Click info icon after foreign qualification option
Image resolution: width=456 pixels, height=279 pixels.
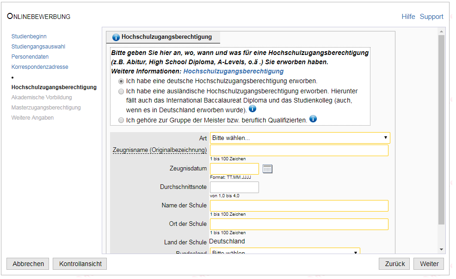coord(253,109)
